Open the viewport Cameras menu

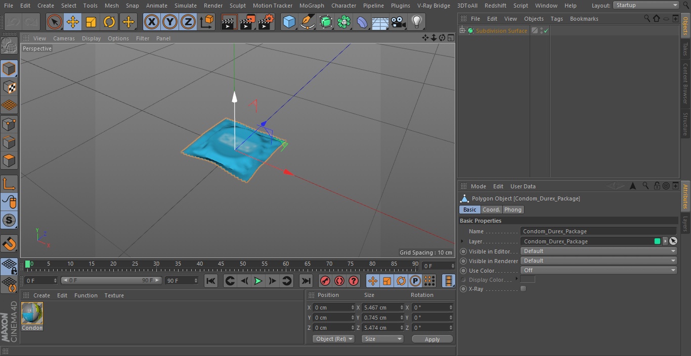[x=64, y=38]
